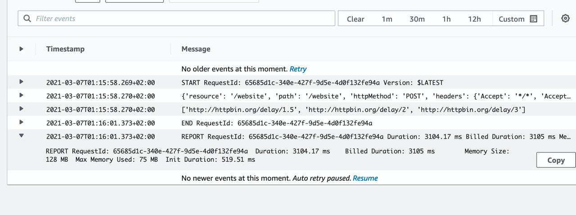Retry loading older events
The height and width of the screenshot is (215, 576).
click(298, 69)
